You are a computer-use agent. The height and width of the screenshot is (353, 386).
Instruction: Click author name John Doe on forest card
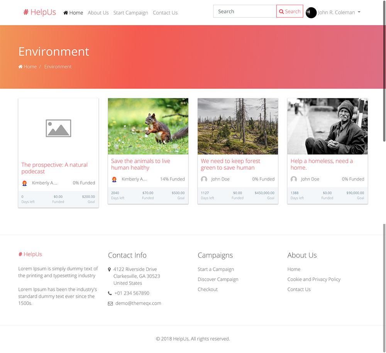tap(220, 179)
